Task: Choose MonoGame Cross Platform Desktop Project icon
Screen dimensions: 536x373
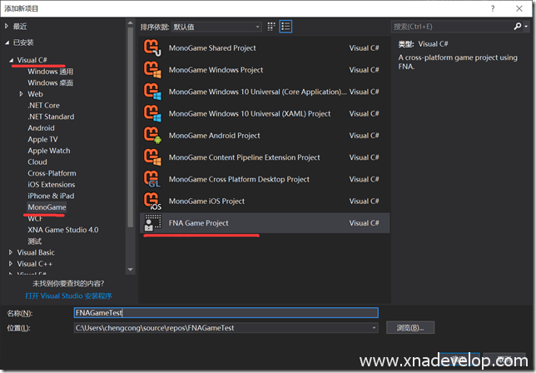Action: coord(152,178)
